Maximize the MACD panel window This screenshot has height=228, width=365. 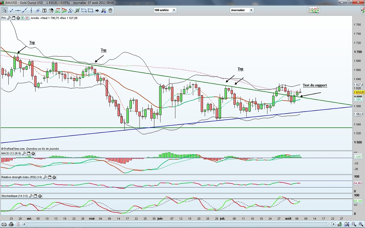point(28,153)
